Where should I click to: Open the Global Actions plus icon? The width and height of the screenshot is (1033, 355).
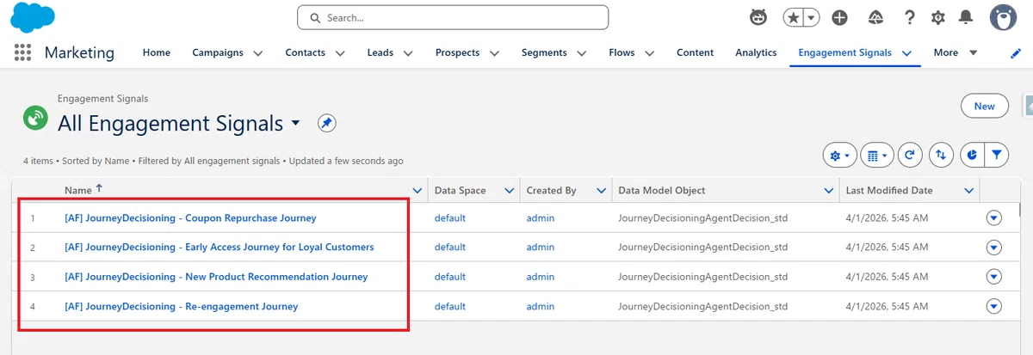pyautogui.click(x=839, y=17)
